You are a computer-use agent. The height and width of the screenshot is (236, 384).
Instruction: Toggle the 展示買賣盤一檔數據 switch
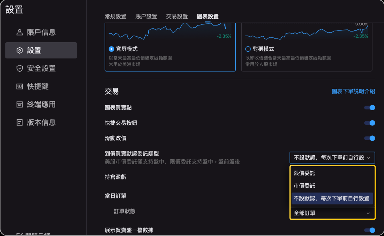click(369, 230)
